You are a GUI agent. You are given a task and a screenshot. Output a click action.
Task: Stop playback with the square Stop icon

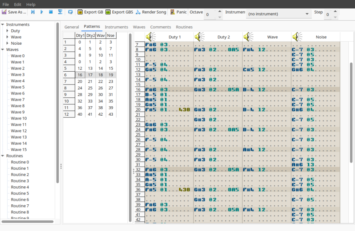click(51, 12)
